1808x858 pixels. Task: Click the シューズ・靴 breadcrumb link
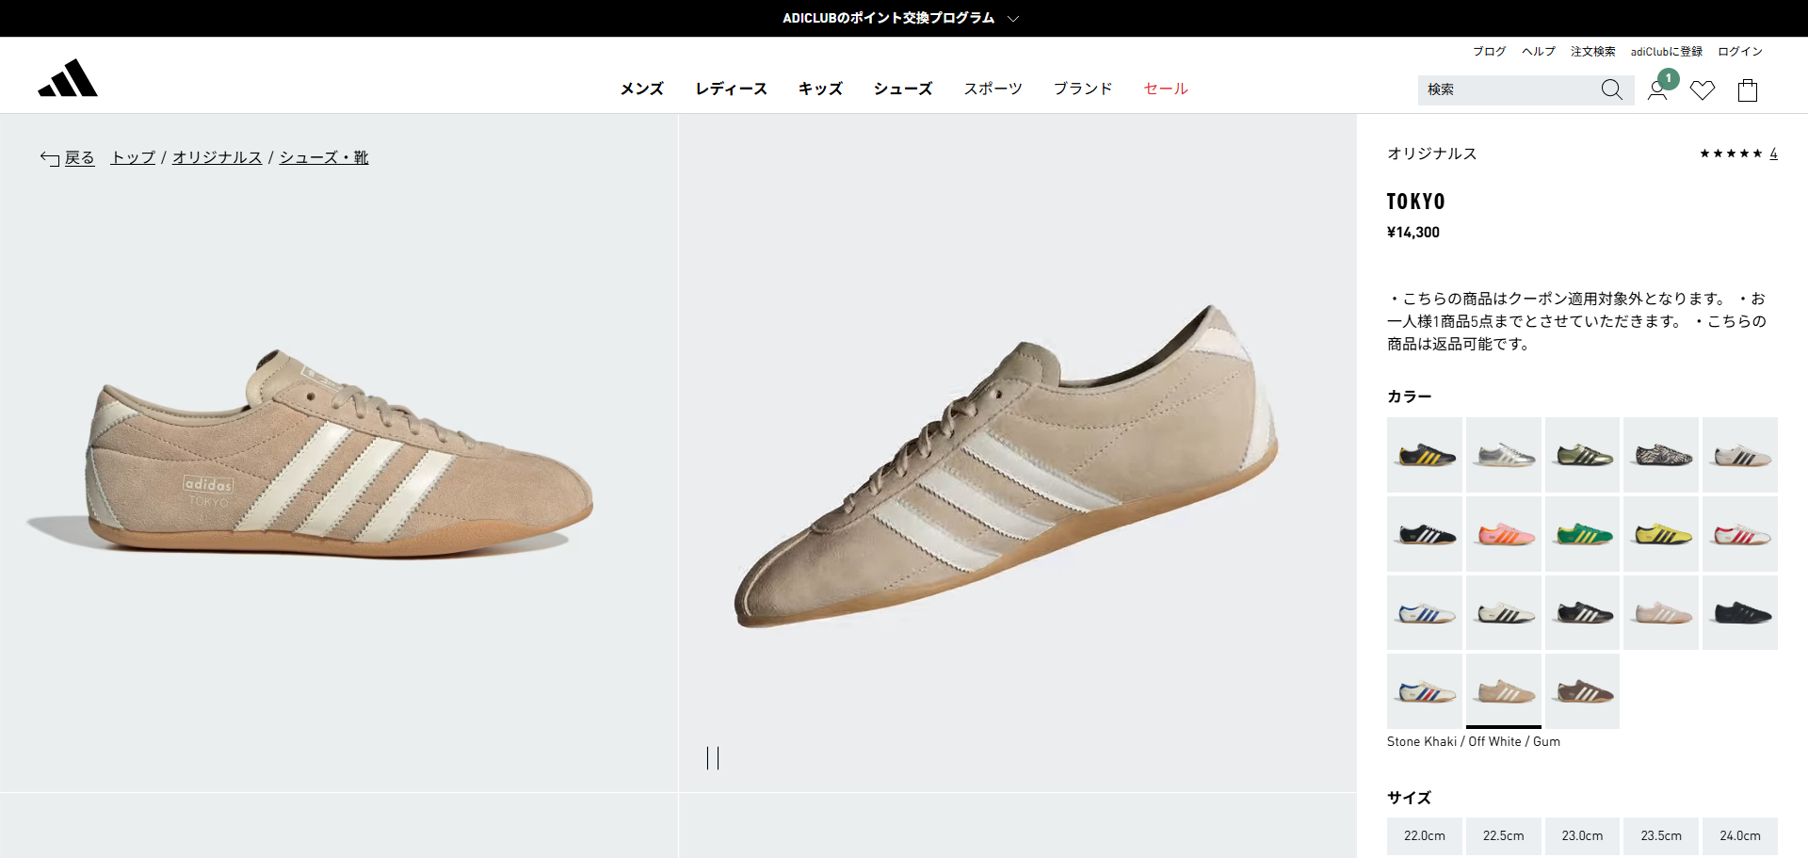pos(324,157)
